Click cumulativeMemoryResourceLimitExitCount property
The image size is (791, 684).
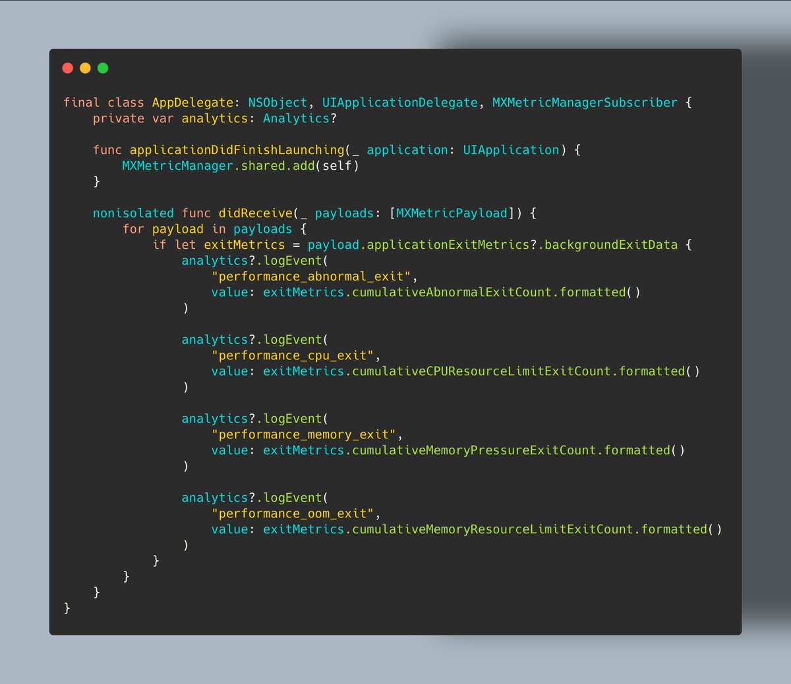(x=492, y=529)
